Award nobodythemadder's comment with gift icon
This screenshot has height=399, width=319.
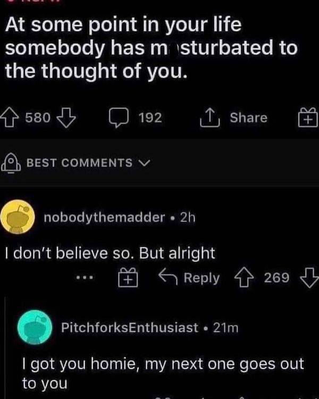(x=128, y=277)
